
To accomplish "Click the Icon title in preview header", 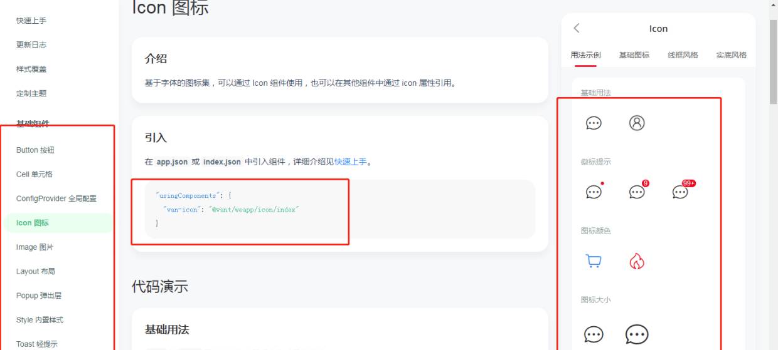I will (x=658, y=29).
